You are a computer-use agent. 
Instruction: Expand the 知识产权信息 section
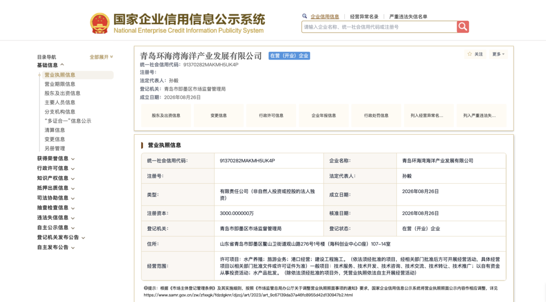(x=56, y=178)
